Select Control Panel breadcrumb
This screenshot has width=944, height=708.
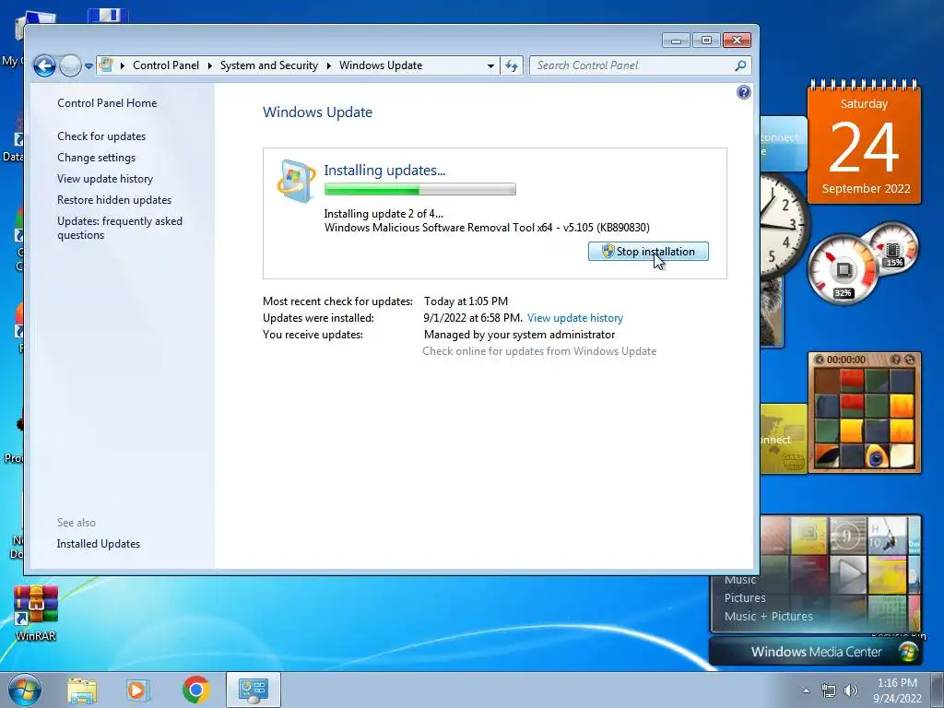point(166,65)
